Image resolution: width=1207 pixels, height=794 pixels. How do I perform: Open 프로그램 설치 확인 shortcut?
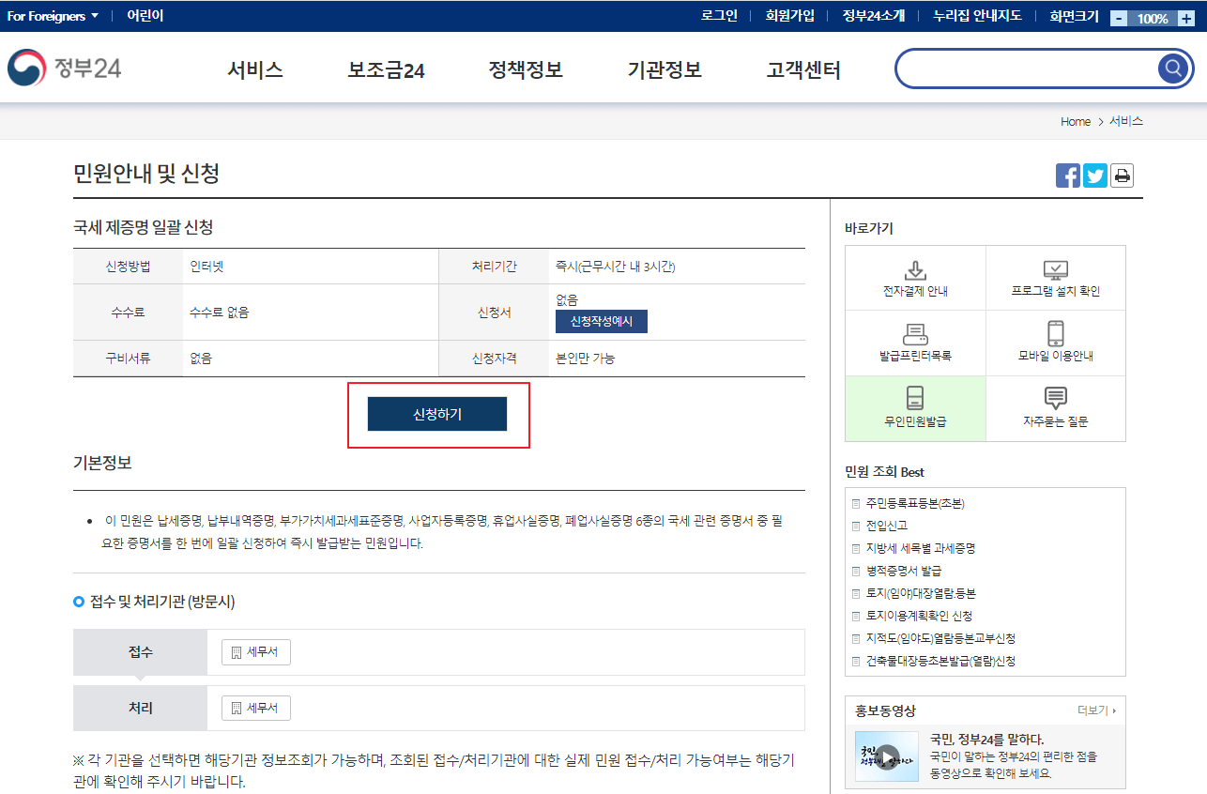(1056, 279)
